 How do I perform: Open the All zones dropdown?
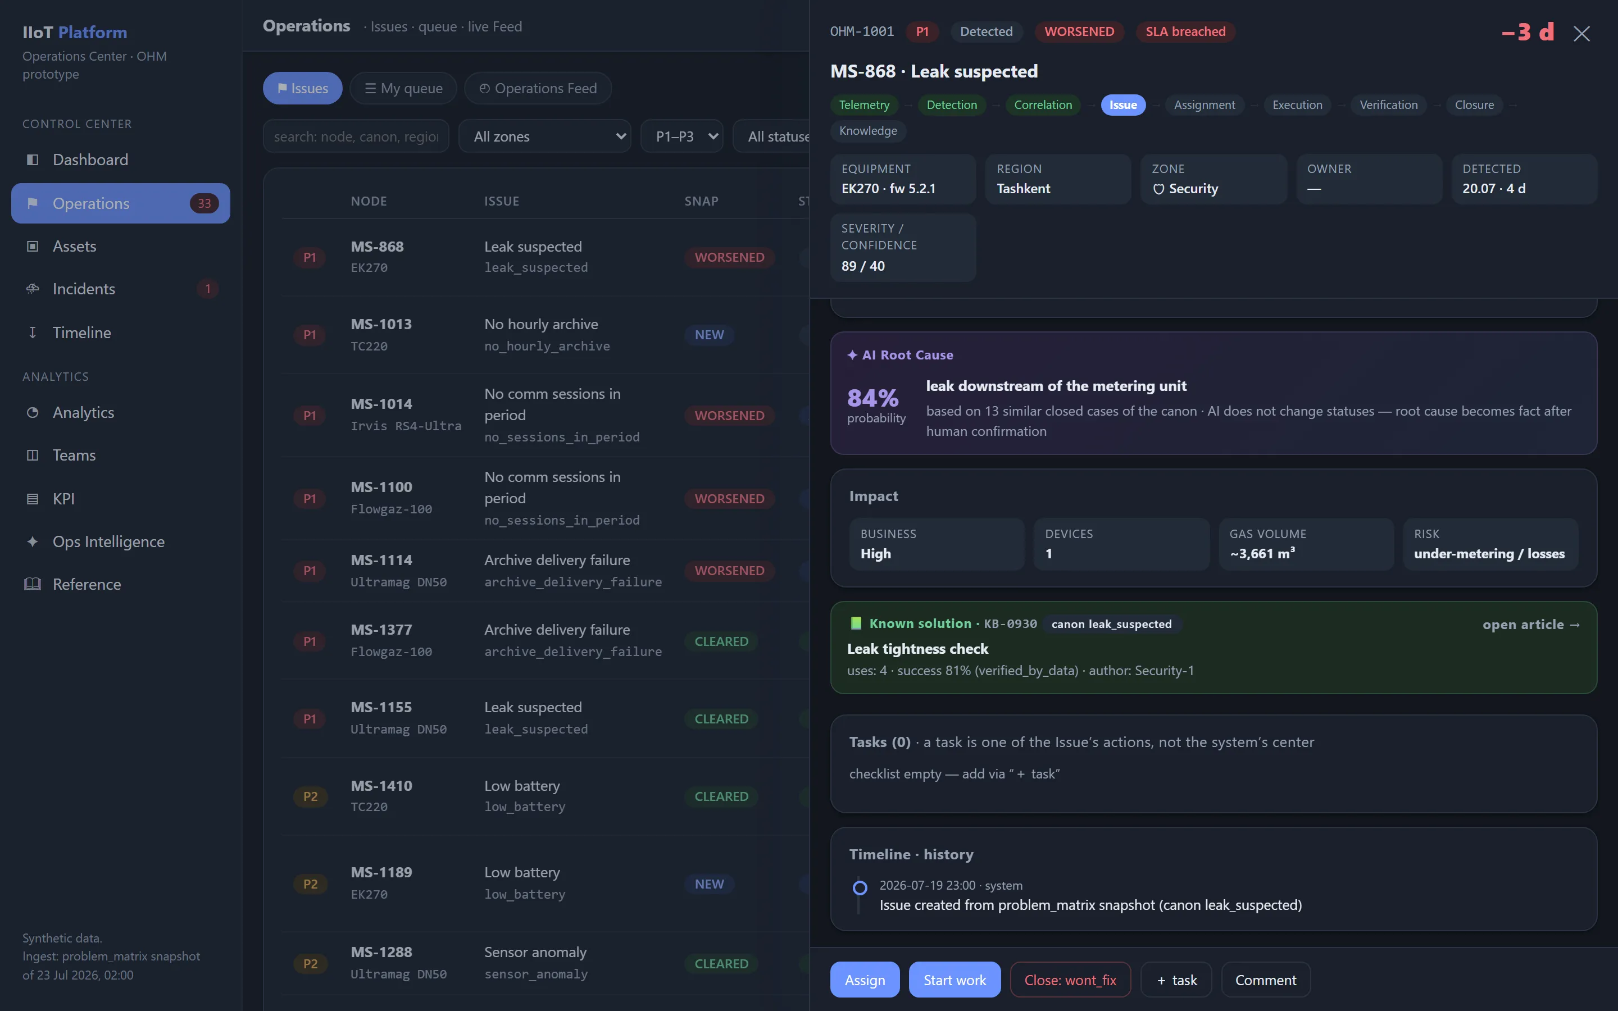(545, 136)
